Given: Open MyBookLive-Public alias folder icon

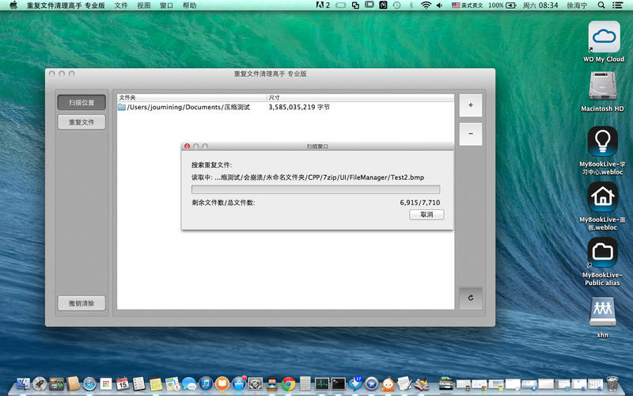Looking at the screenshot, I should coord(603,252).
